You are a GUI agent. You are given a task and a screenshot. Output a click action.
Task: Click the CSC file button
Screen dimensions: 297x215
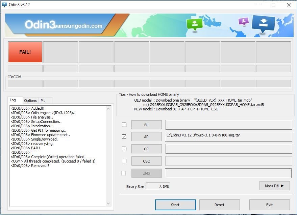coord(146,161)
